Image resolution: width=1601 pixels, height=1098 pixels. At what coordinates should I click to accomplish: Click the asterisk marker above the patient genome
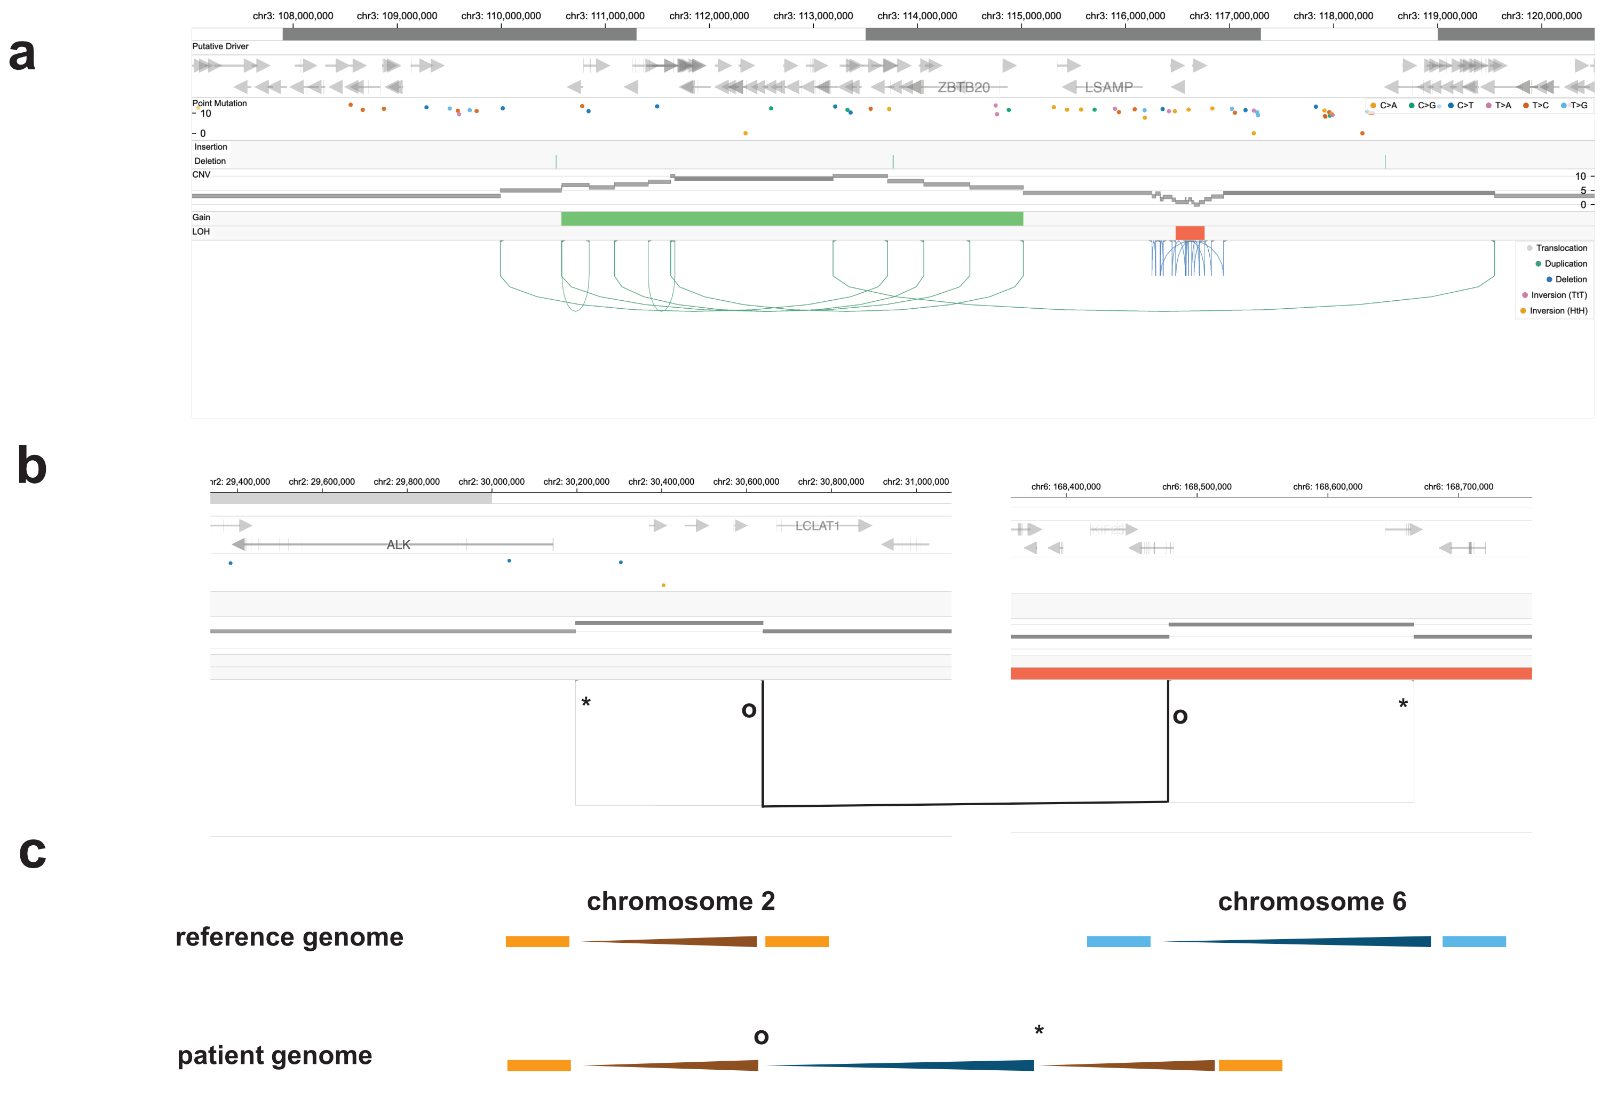(x=1039, y=1031)
